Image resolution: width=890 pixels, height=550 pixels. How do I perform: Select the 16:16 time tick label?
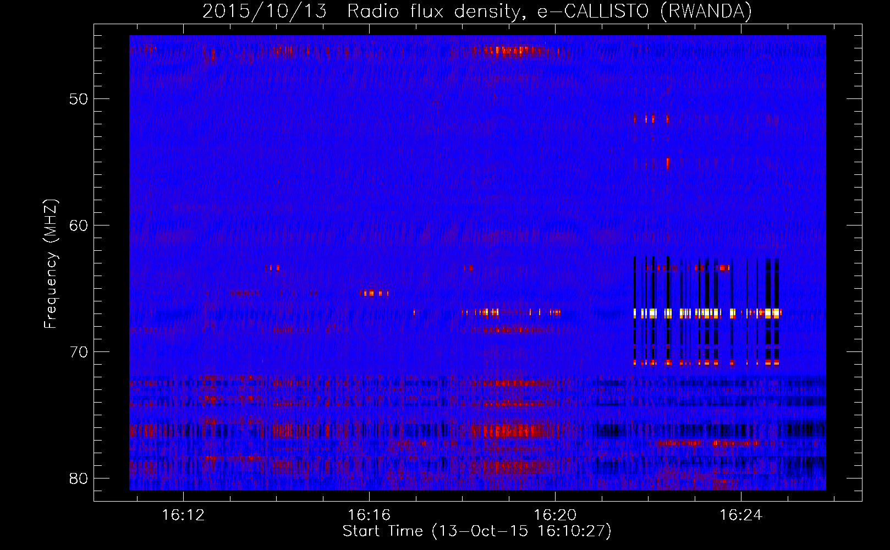point(369,515)
